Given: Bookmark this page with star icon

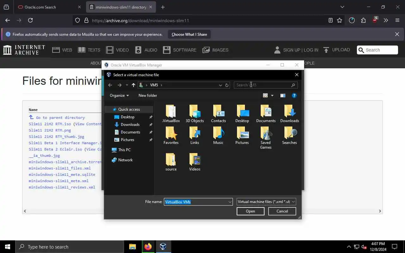Looking at the screenshot, I should [x=340, y=20].
